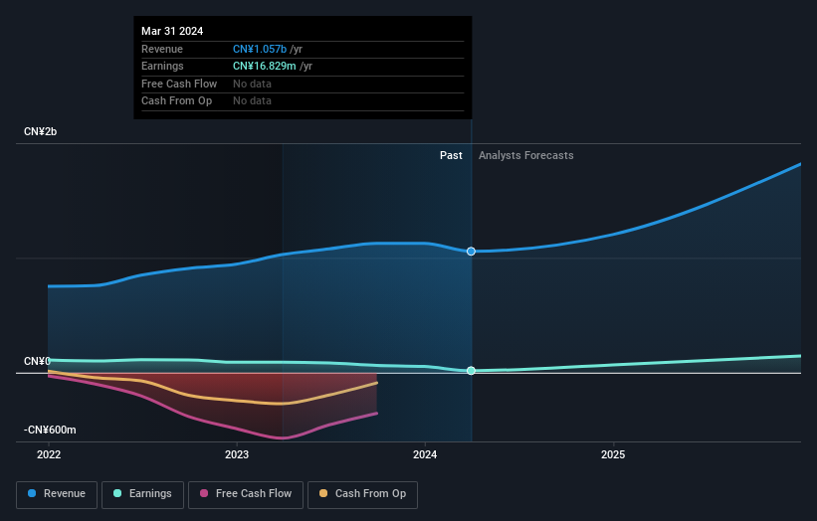The image size is (817, 521).
Task: Click the CN¥16.829m earnings value
Action: click(264, 66)
